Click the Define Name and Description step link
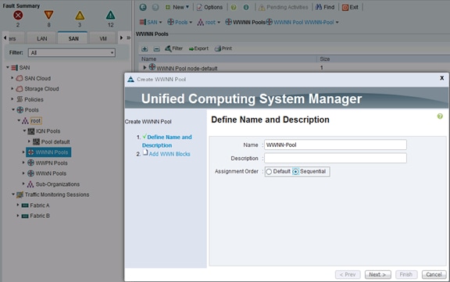The image size is (450, 282). click(167, 141)
